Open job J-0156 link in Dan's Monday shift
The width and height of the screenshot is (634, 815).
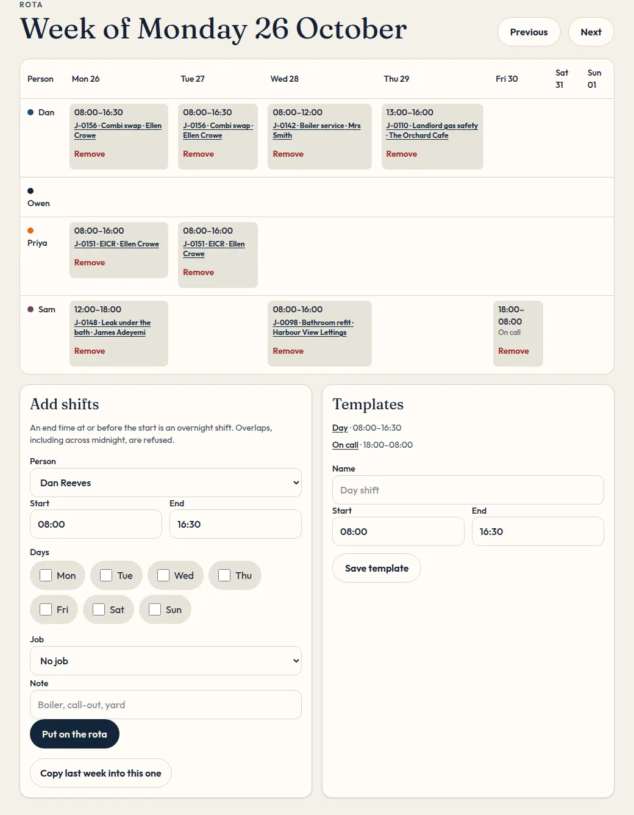tap(118, 131)
